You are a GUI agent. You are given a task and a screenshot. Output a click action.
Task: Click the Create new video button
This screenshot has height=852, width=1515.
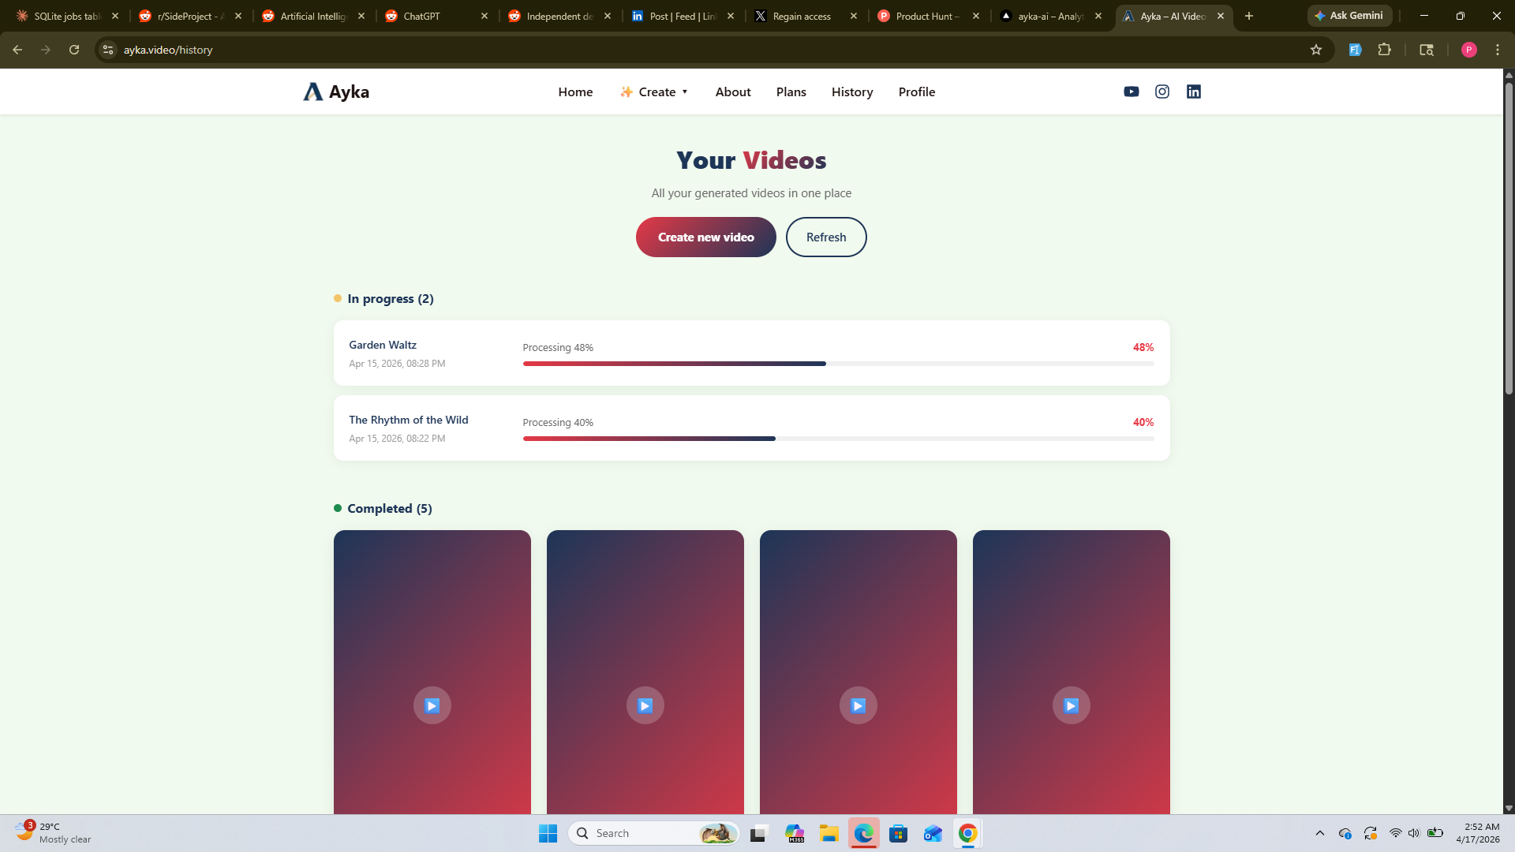pyautogui.click(x=705, y=237)
